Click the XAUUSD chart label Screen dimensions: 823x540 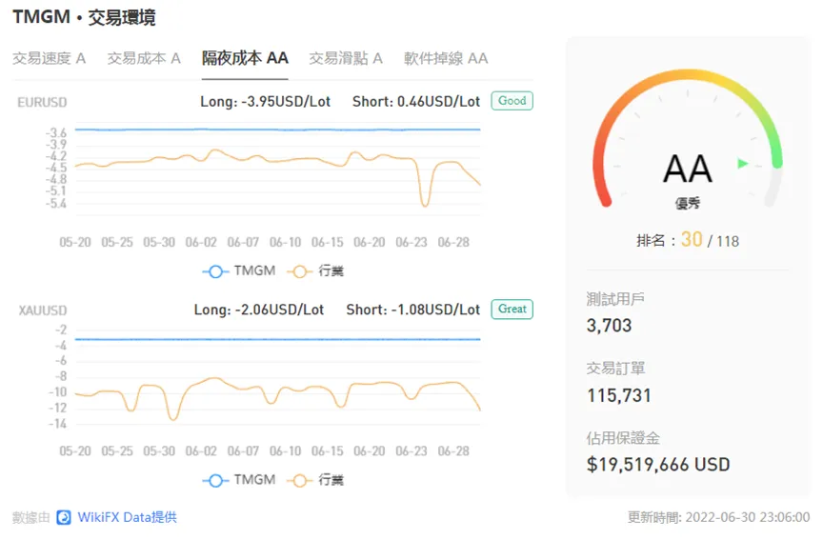43,310
